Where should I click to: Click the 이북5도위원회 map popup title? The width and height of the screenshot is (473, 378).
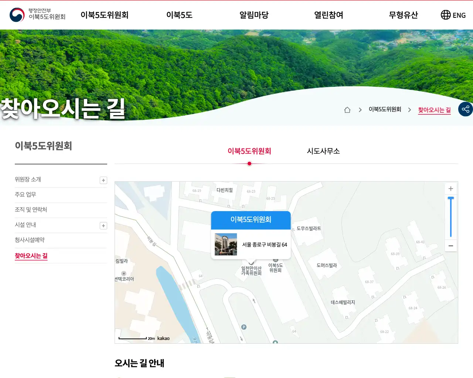coord(251,220)
